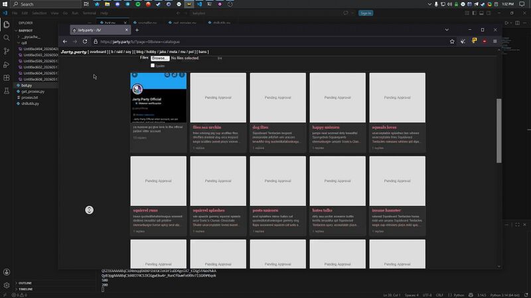The image size is (531, 298).
Task: Click the red extension icon in browser toolbar
Action: [485, 41]
